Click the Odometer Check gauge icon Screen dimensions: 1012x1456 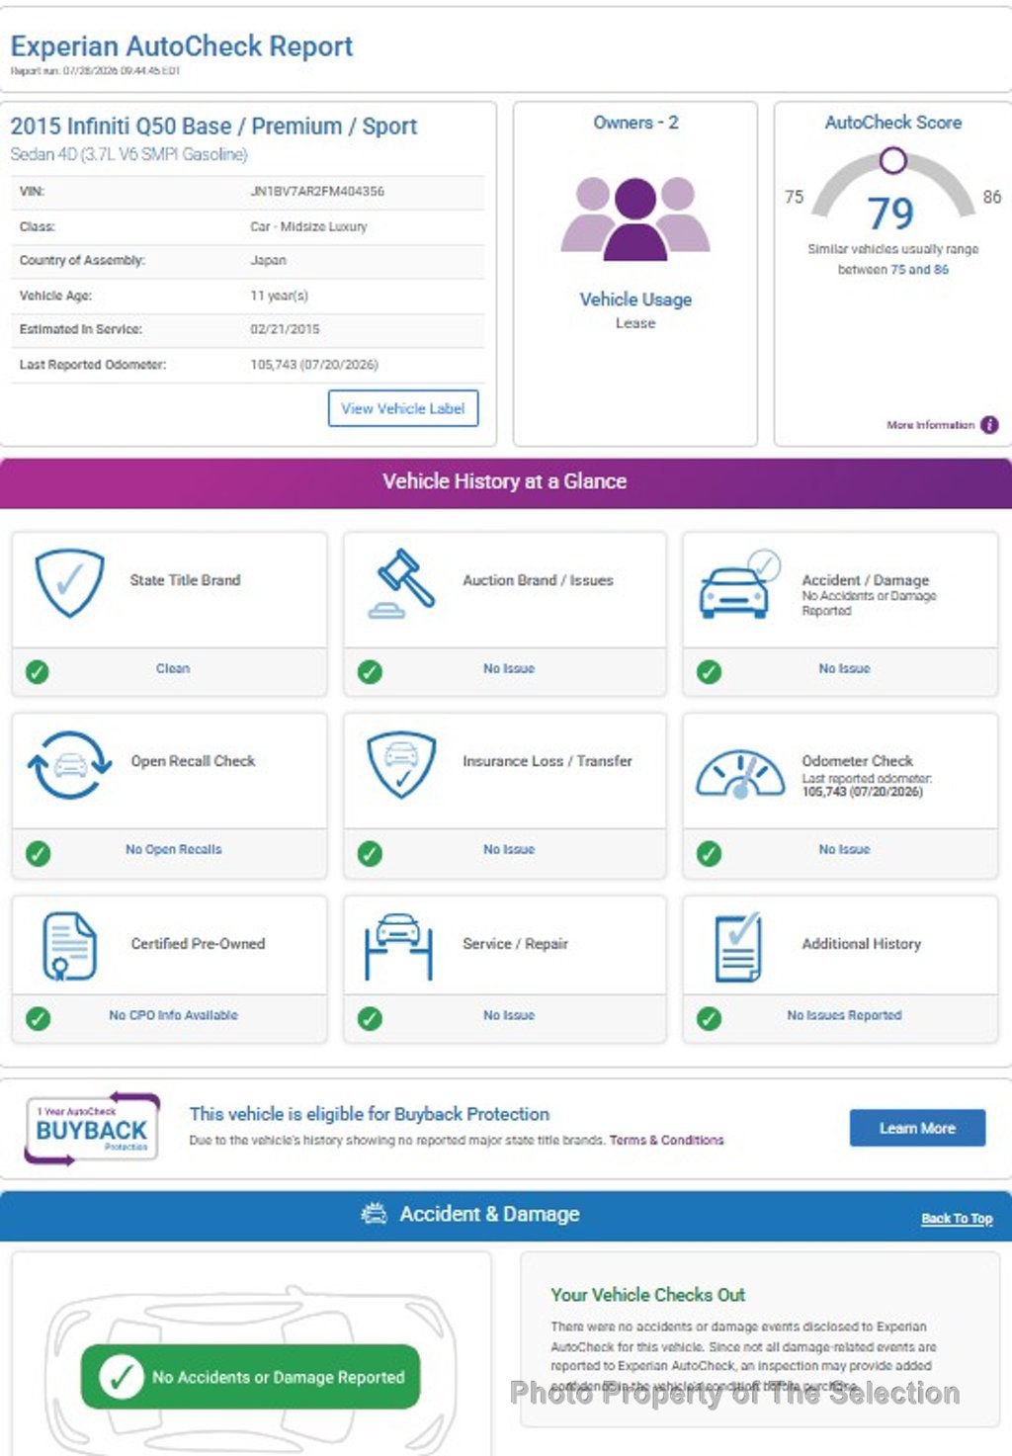point(740,775)
